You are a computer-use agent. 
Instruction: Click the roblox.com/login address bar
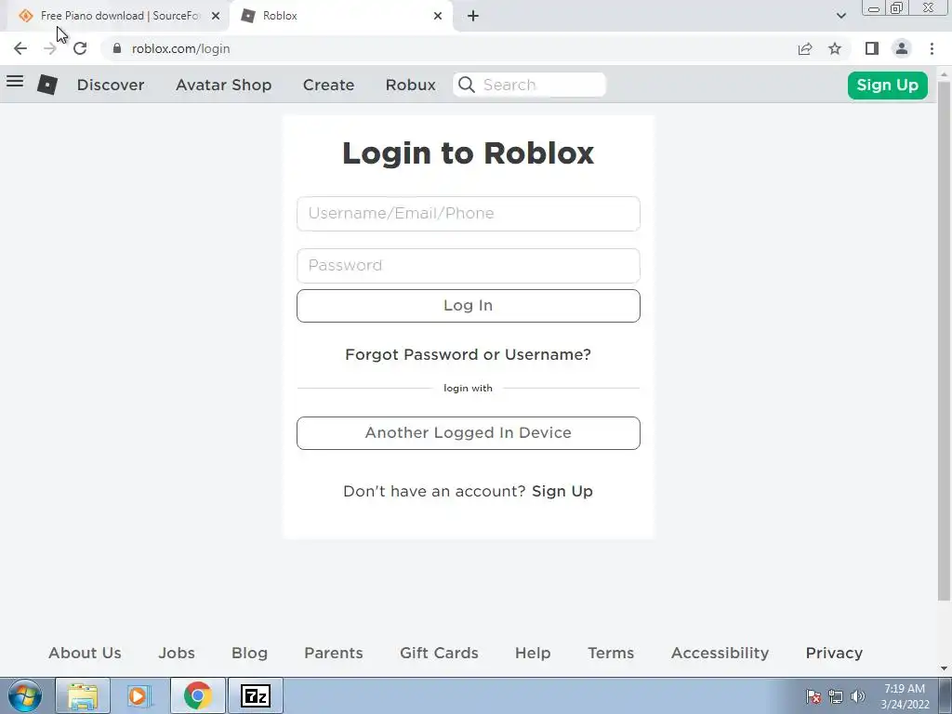pyautogui.click(x=445, y=48)
